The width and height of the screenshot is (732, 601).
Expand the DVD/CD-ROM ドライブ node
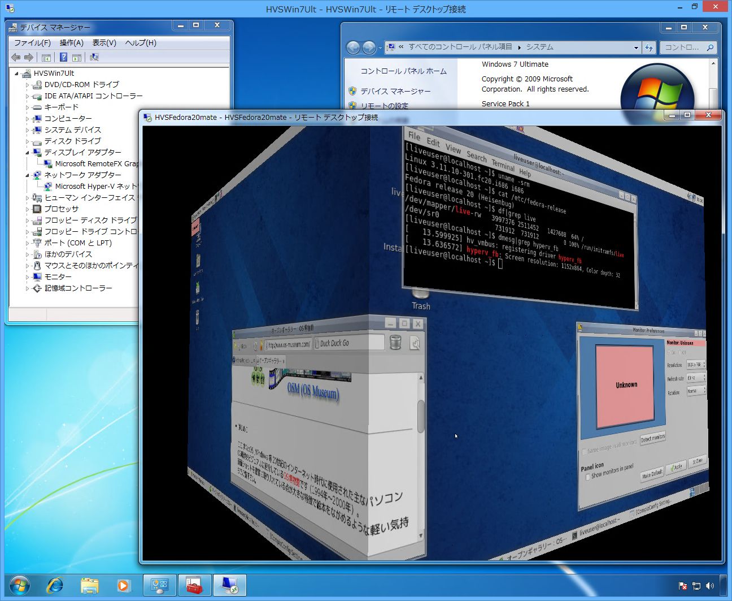27,85
